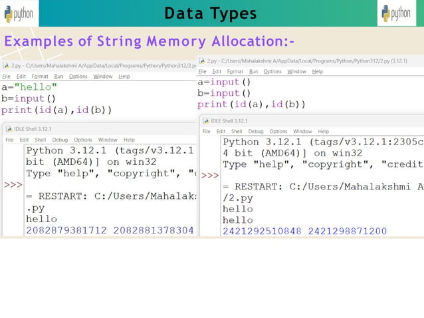Click right editor window title bar path
The height and width of the screenshot is (318, 424).
coord(307,61)
